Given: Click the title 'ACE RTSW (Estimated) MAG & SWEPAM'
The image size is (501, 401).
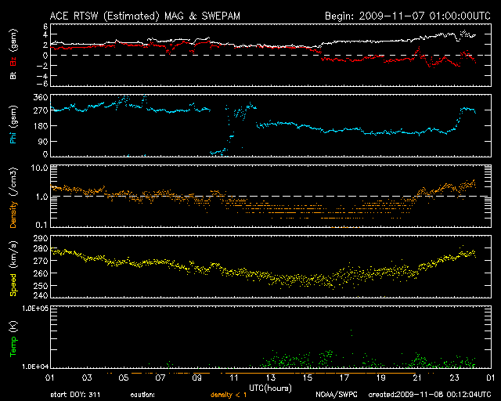Looking at the screenshot, I should 145,16.
